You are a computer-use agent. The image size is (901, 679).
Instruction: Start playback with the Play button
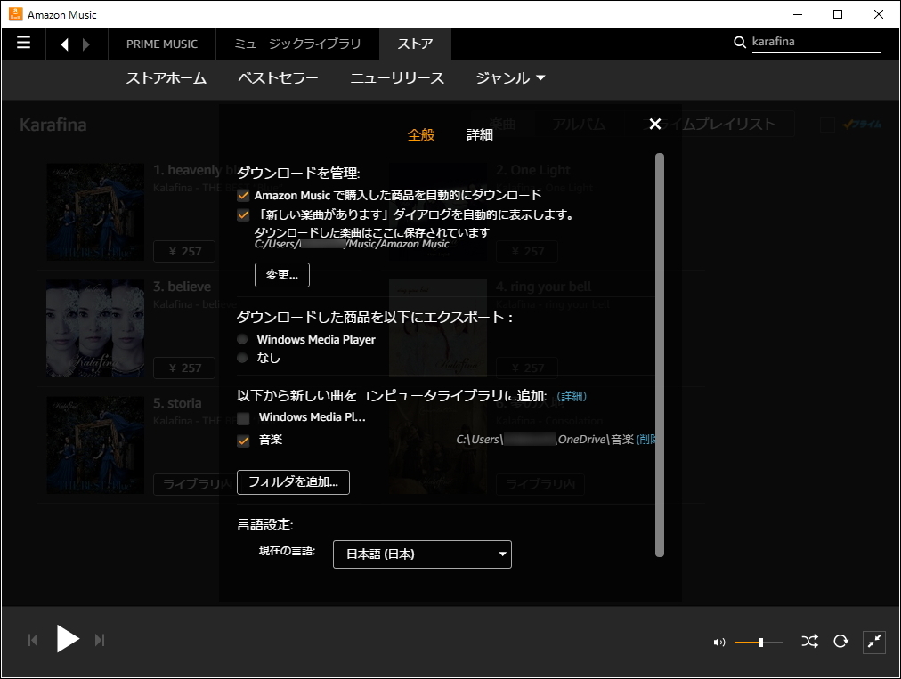coord(67,639)
